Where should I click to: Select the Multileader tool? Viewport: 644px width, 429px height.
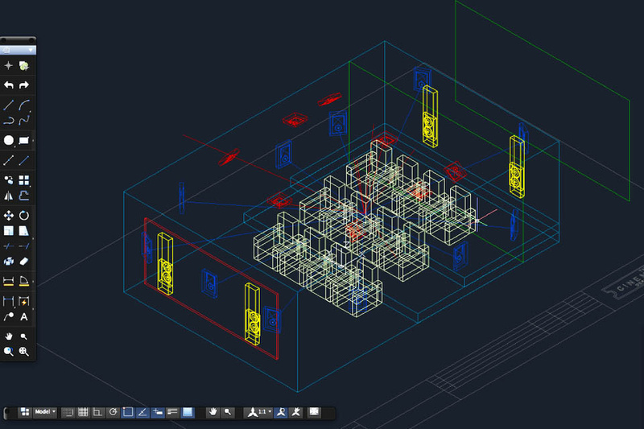point(9,317)
